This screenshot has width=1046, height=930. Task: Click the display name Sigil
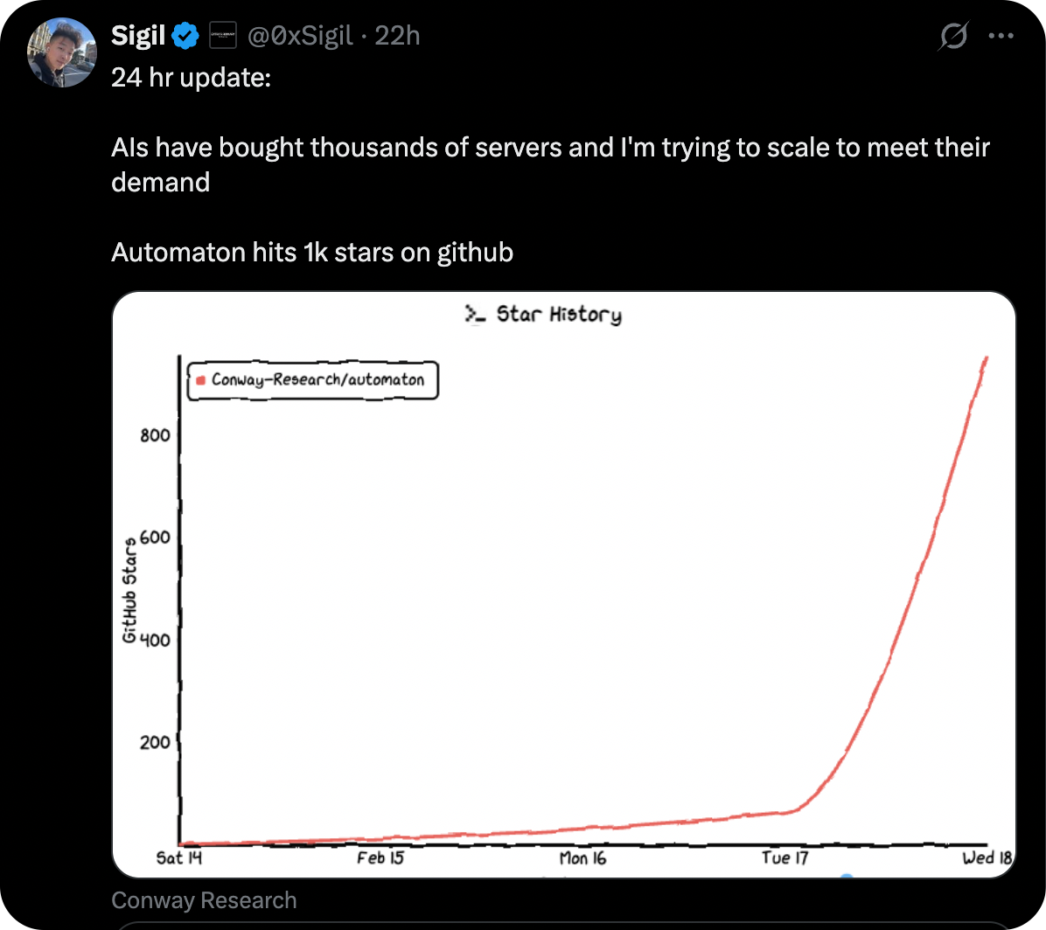tap(138, 36)
